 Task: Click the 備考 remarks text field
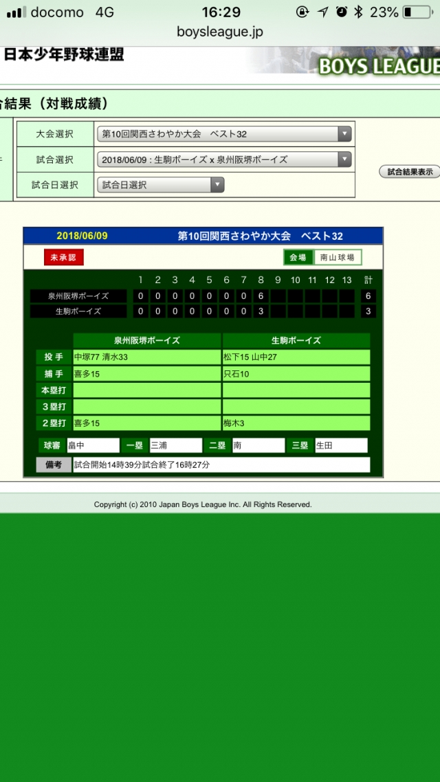[221, 465]
